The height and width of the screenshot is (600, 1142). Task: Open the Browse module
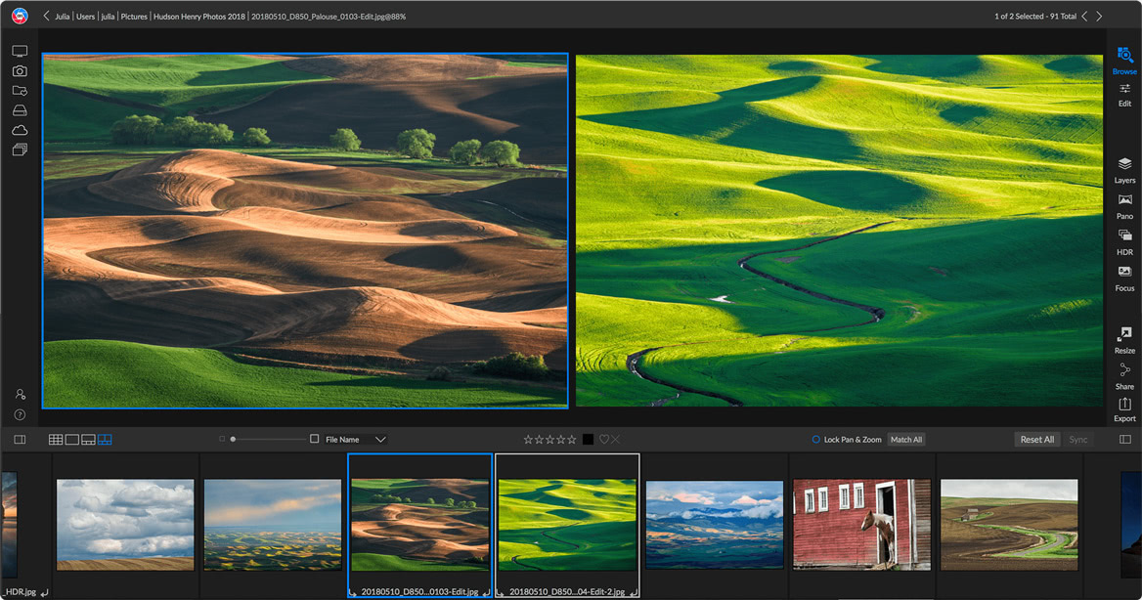[x=1124, y=61]
